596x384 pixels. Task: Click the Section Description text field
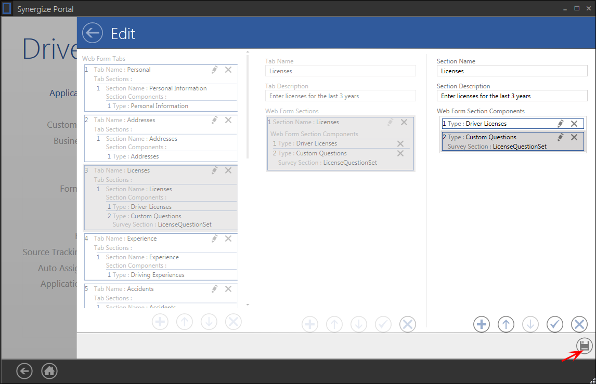(x=512, y=96)
